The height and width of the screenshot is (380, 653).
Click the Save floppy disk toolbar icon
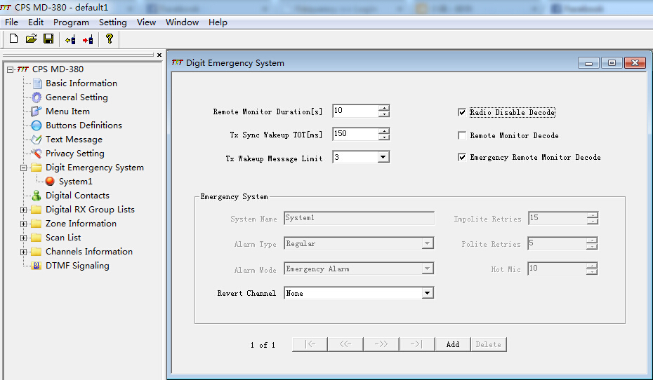(x=48, y=39)
